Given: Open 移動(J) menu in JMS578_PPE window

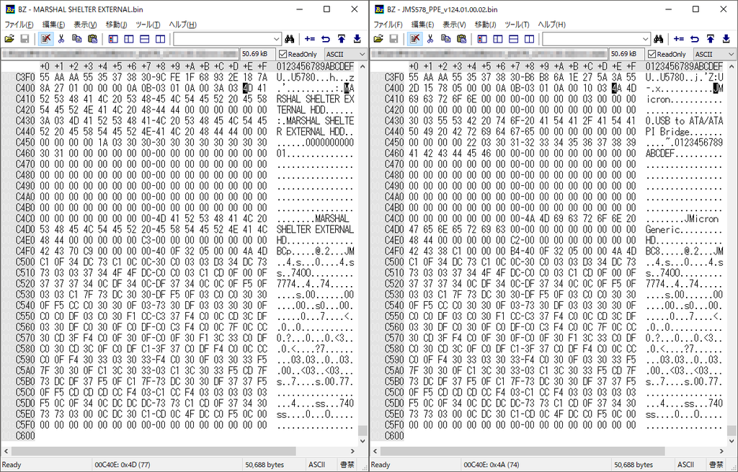Looking at the screenshot, I should coord(485,25).
